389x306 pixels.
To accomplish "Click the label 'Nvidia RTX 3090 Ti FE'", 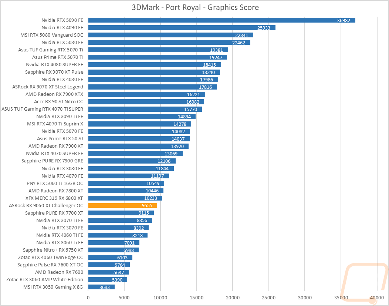I will [x=60, y=117].
